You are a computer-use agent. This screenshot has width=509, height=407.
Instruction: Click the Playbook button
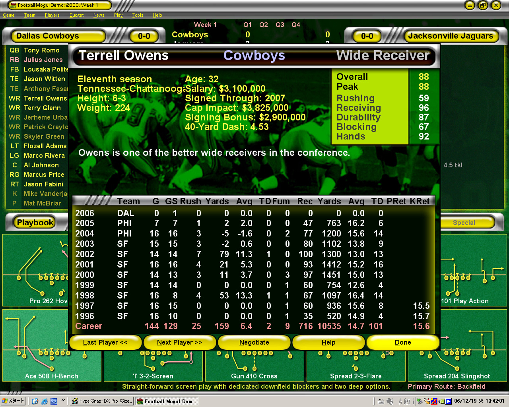click(x=35, y=223)
